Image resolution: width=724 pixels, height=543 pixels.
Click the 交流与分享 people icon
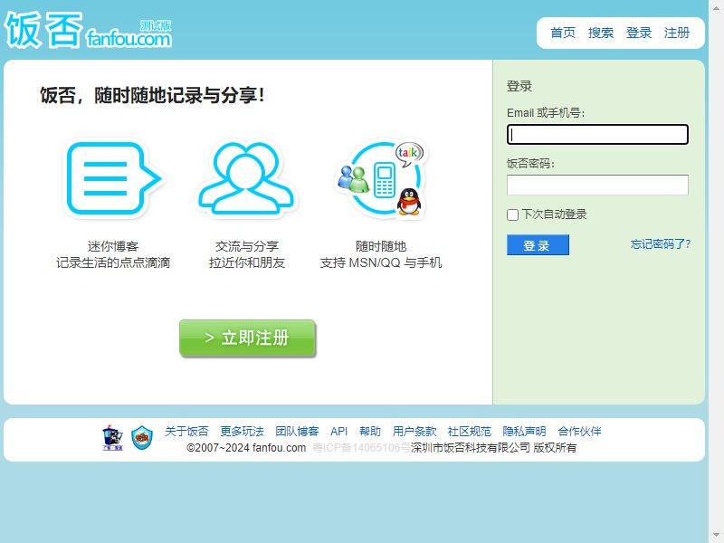pos(246,178)
